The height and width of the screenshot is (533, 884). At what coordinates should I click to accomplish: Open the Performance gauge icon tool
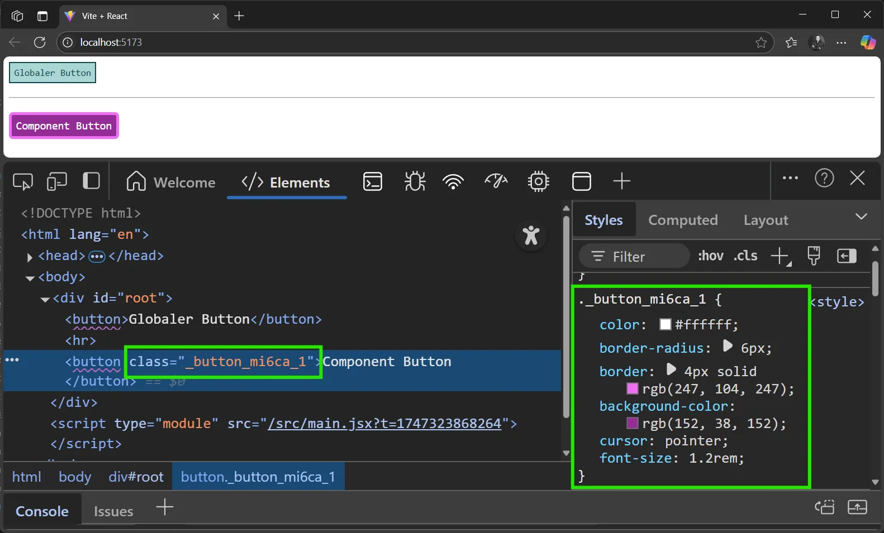point(496,181)
